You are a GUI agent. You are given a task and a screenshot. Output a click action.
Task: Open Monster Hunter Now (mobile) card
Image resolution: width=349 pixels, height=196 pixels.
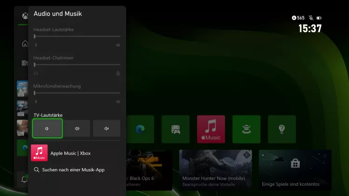coord(215,170)
